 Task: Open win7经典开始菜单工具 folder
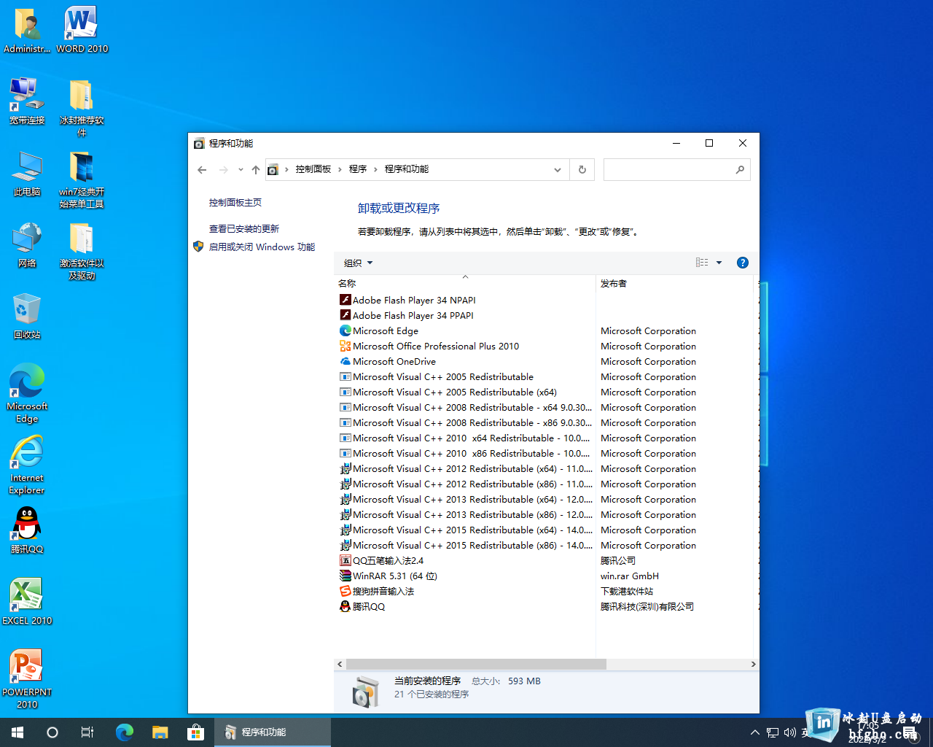pos(82,179)
